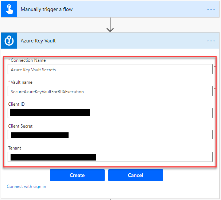Viewport: 221px width, 200px height.
Task: Click the Client Secret label
Action: (x=20, y=126)
